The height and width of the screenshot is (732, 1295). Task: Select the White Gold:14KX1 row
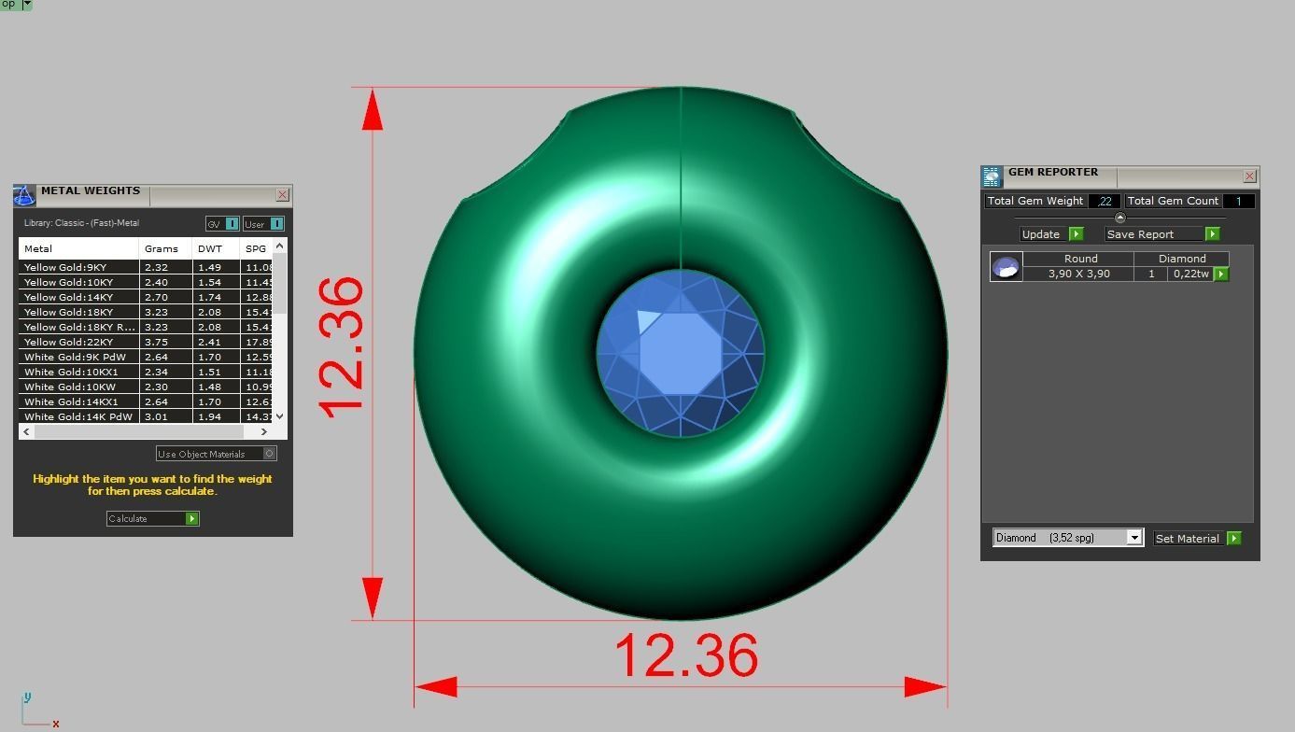tap(146, 402)
